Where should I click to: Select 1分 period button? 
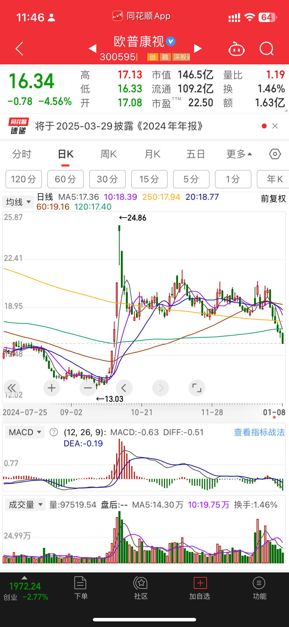click(x=233, y=179)
